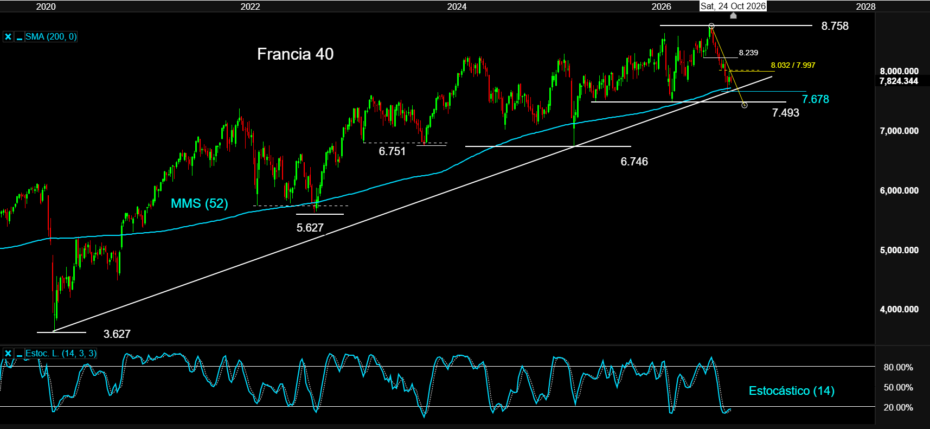Collapse the Estoc. L. indicator panel
Screen dimensions: 930x429
[20, 354]
